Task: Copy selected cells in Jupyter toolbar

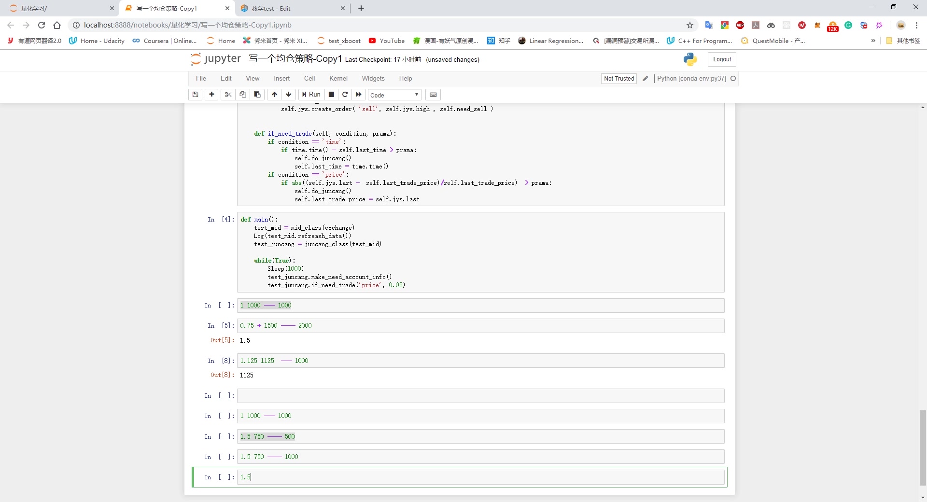Action: [x=243, y=95]
